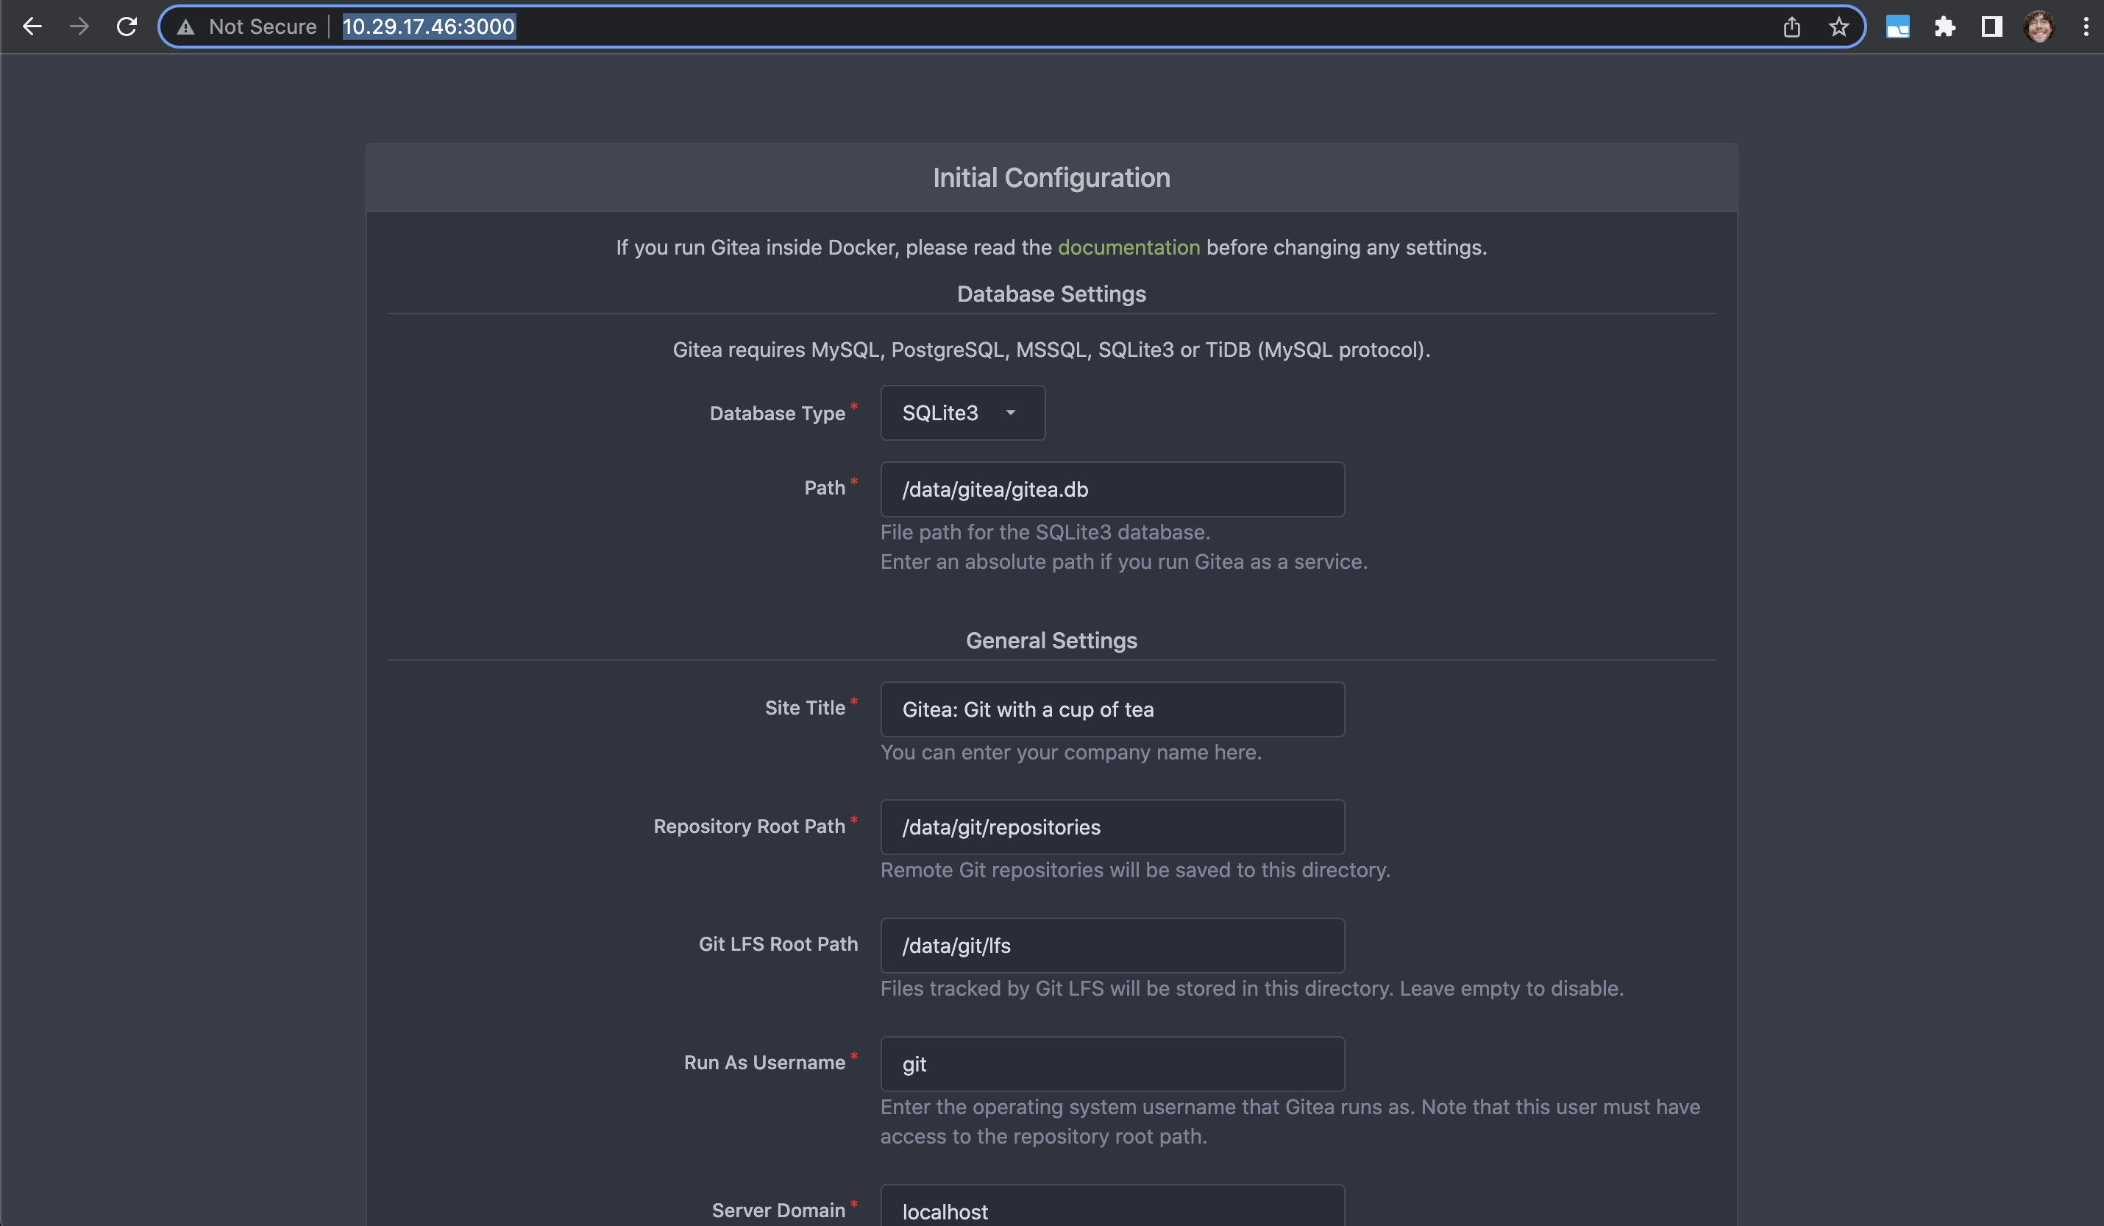The width and height of the screenshot is (2104, 1226).
Task: Select the Git LFS Root Path field
Action: (1110, 944)
